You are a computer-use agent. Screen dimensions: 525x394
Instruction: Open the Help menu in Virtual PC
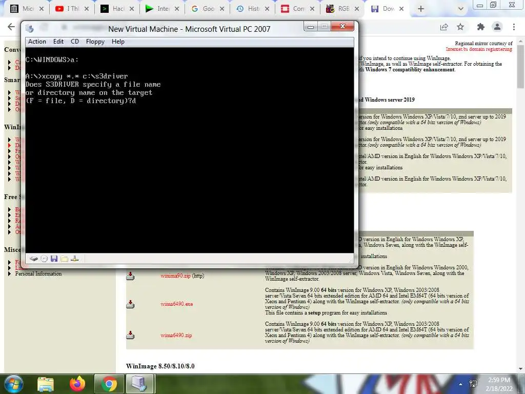coord(118,42)
